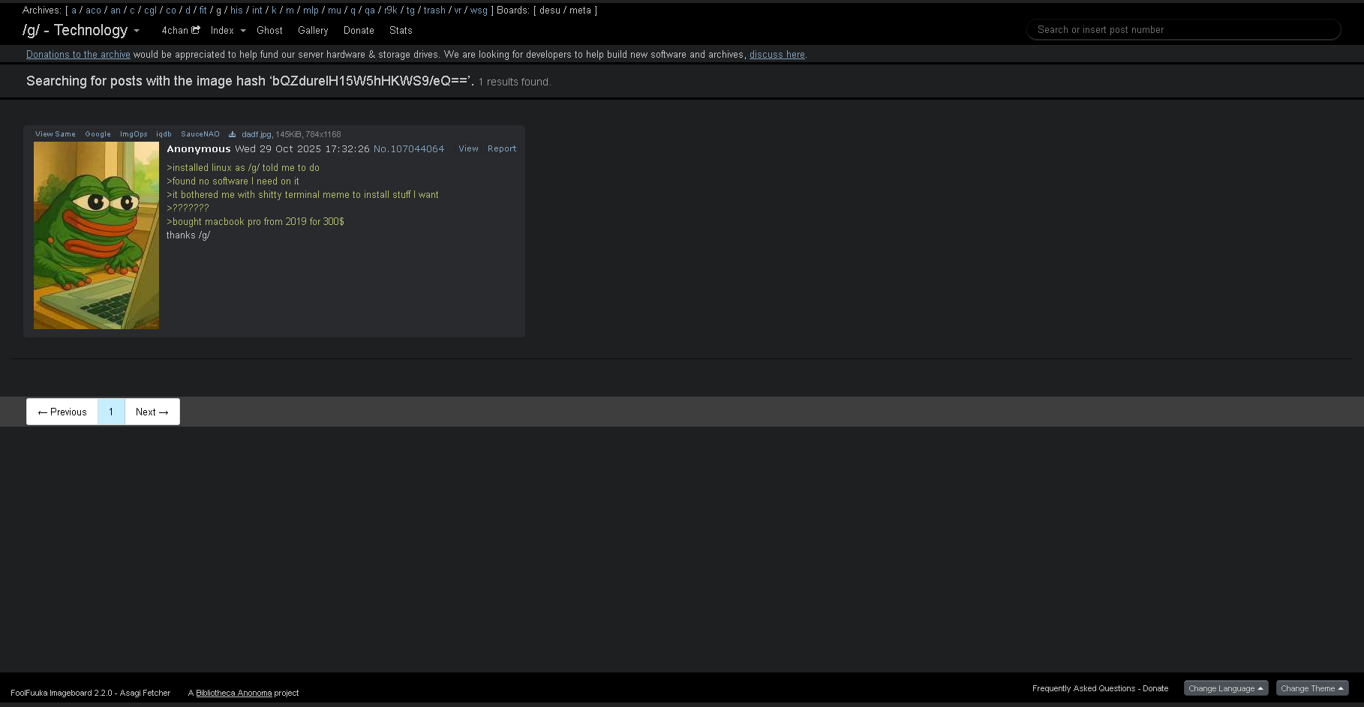Viewport: 1364px width, 707px height.
Task: Open the Change Theme menu
Action: pos(1312,688)
